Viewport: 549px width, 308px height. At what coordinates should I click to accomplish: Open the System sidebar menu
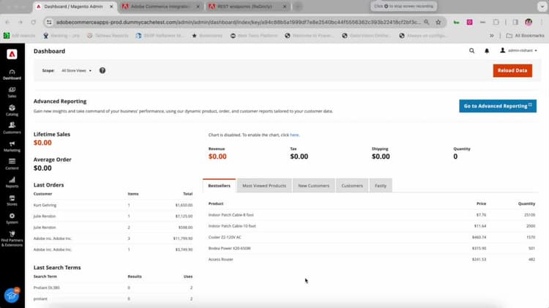[12, 219]
